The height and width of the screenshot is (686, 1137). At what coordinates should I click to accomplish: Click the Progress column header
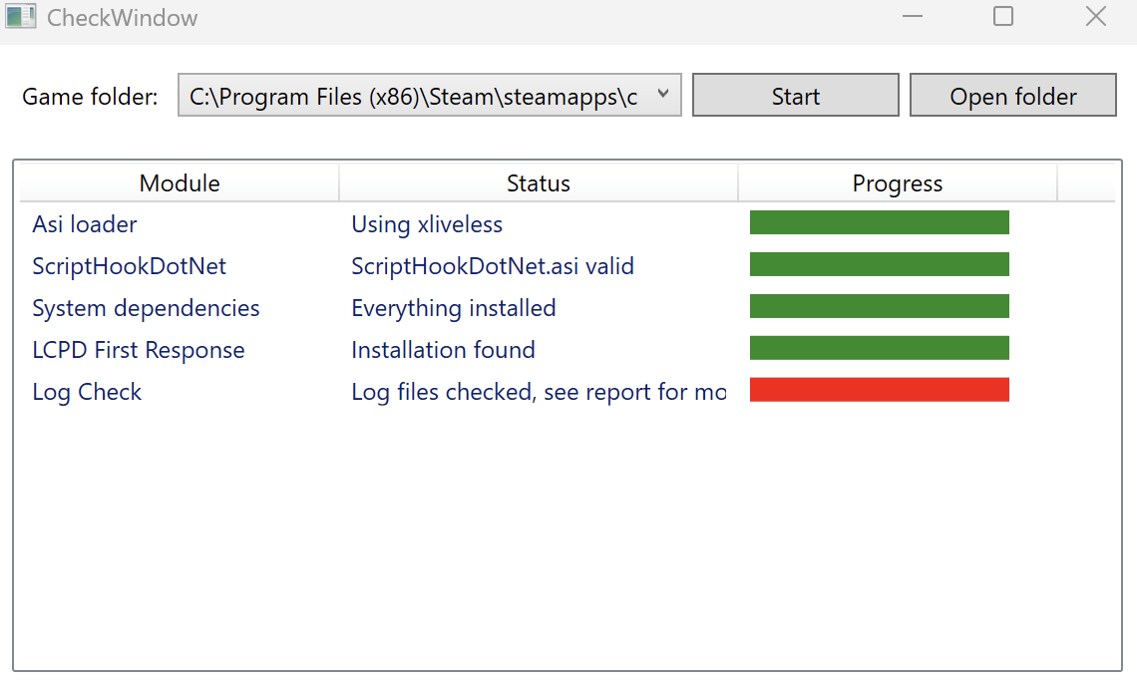[x=897, y=183]
